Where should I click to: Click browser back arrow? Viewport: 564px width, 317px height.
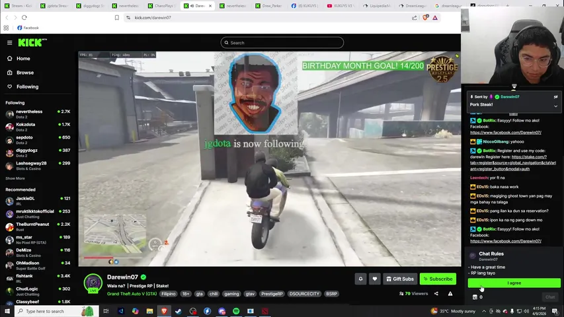7,18
